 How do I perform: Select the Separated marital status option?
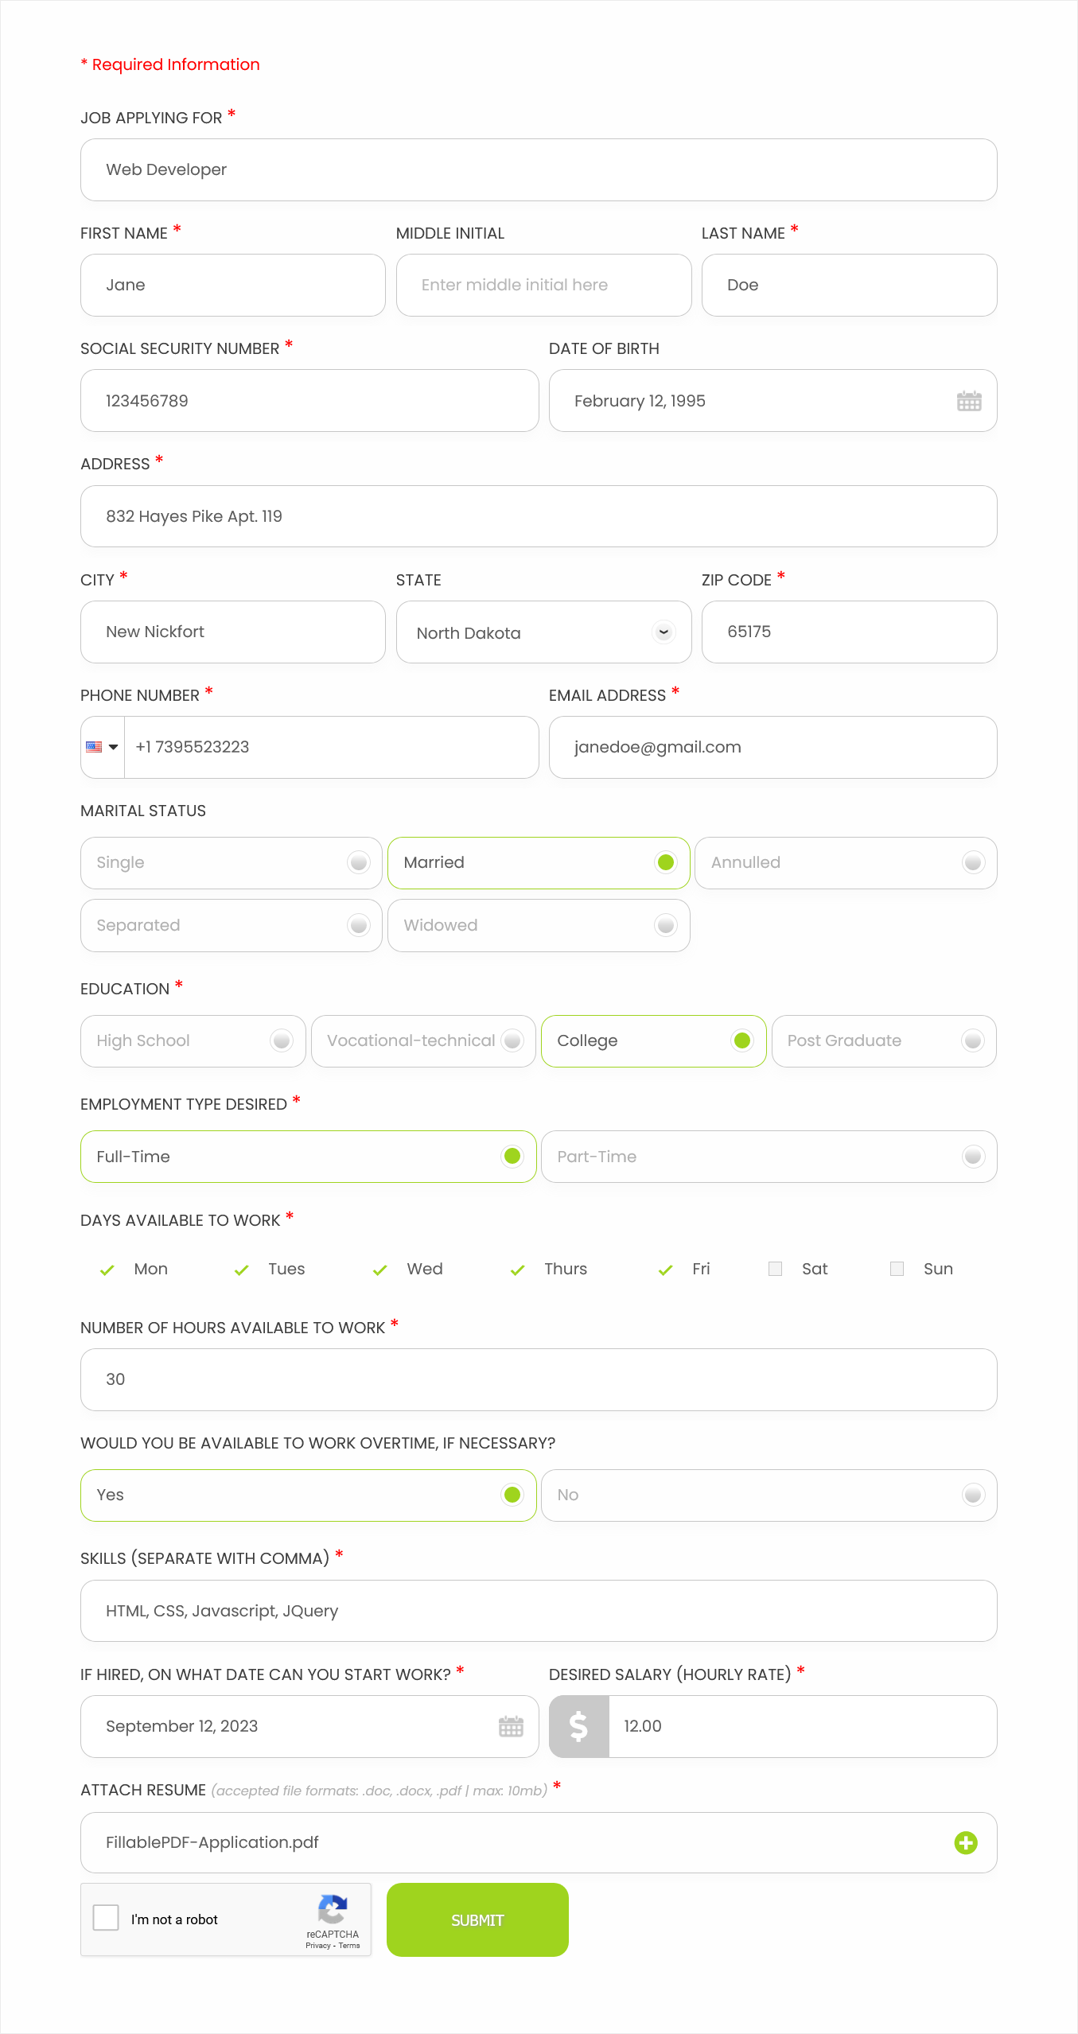pyautogui.click(x=232, y=925)
